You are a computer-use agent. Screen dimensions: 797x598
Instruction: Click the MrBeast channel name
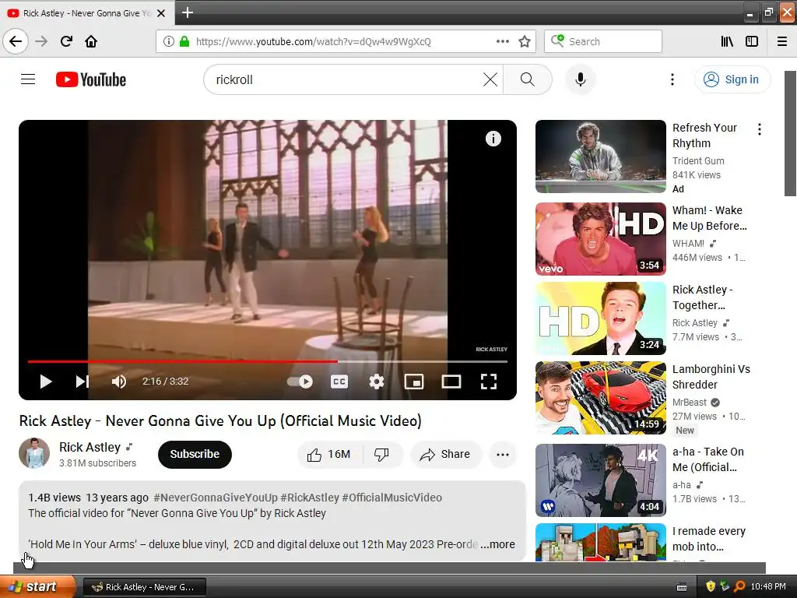(x=690, y=403)
